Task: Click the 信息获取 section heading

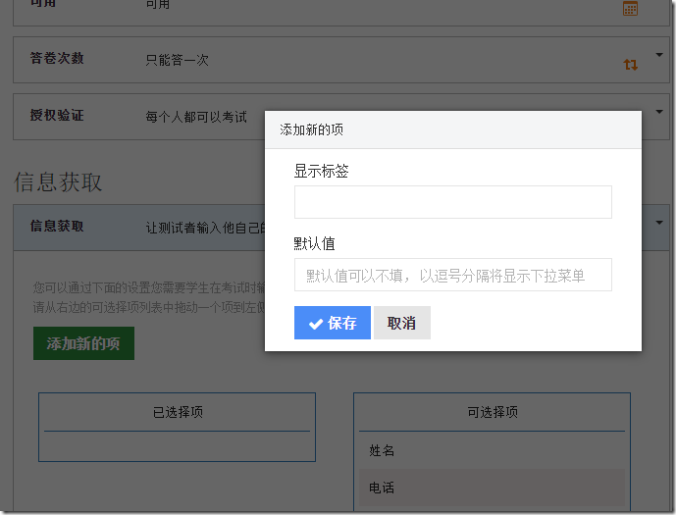Action: tap(58, 181)
